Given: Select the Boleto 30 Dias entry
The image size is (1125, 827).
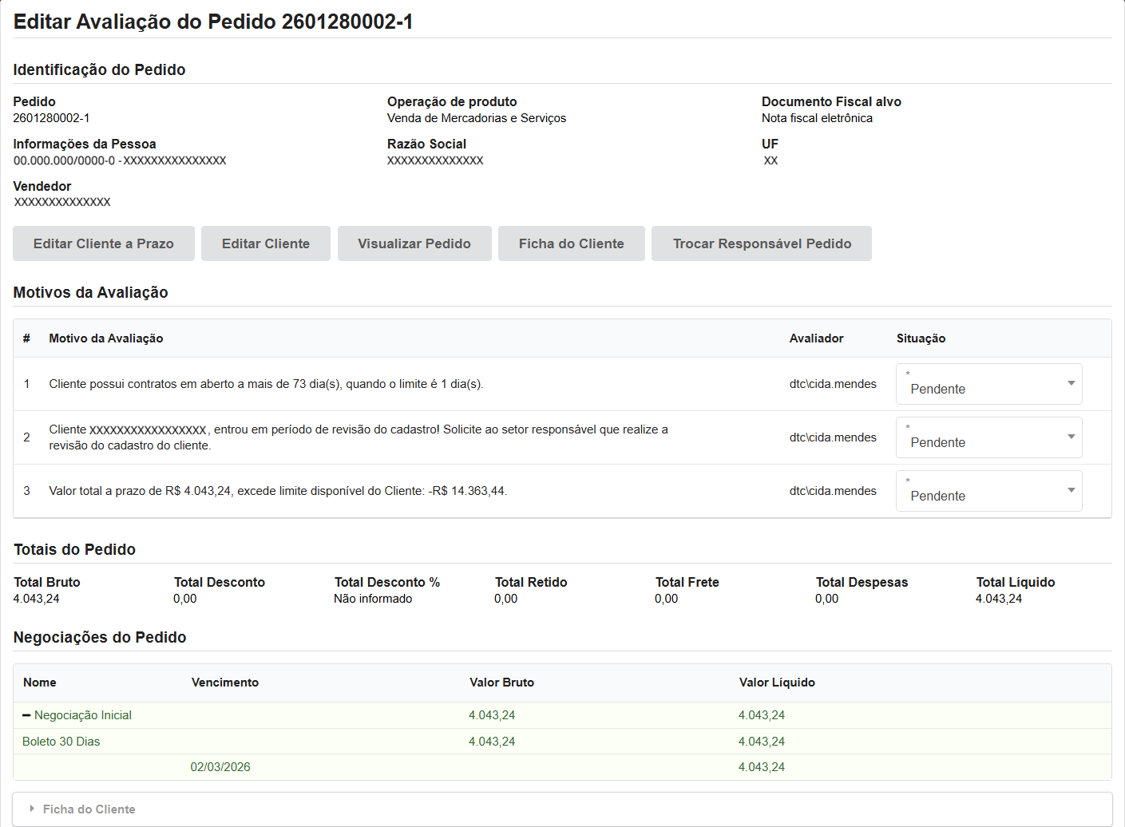Looking at the screenshot, I should 61,742.
